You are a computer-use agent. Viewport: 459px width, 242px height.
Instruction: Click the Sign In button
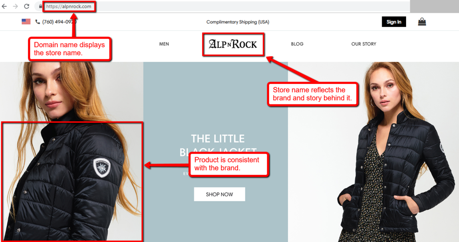coord(394,22)
